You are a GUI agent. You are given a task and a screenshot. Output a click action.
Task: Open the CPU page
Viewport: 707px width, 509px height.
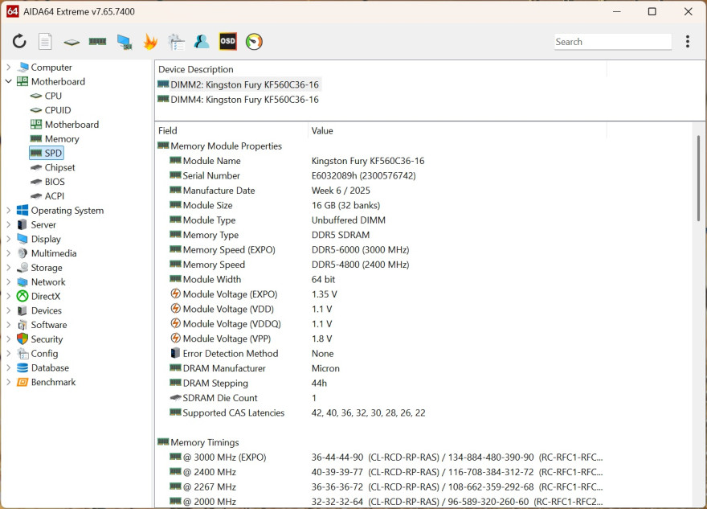coord(46,96)
